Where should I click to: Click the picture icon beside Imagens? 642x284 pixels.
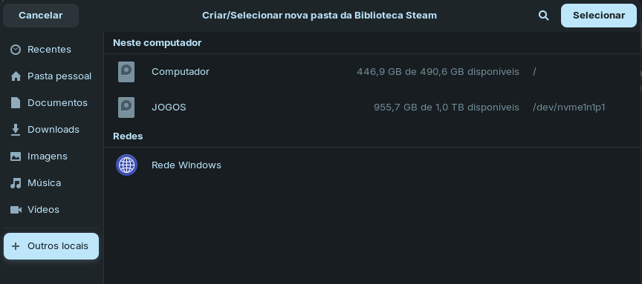coord(16,156)
